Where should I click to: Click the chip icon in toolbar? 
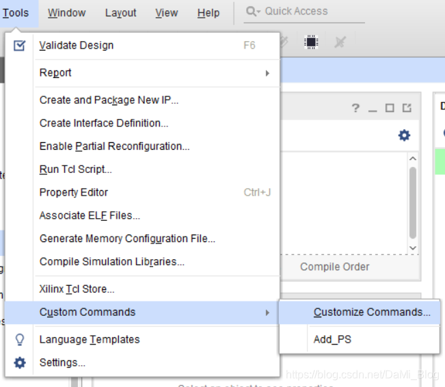tap(311, 42)
